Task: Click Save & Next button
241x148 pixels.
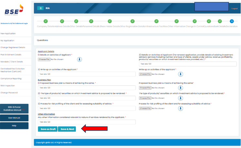Action: coord(67,129)
